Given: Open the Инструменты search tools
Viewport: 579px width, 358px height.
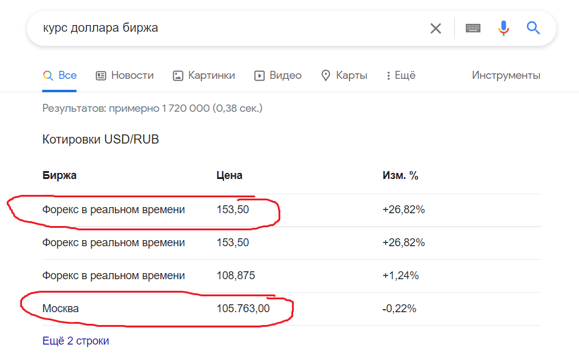Looking at the screenshot, I should (506, 75).
